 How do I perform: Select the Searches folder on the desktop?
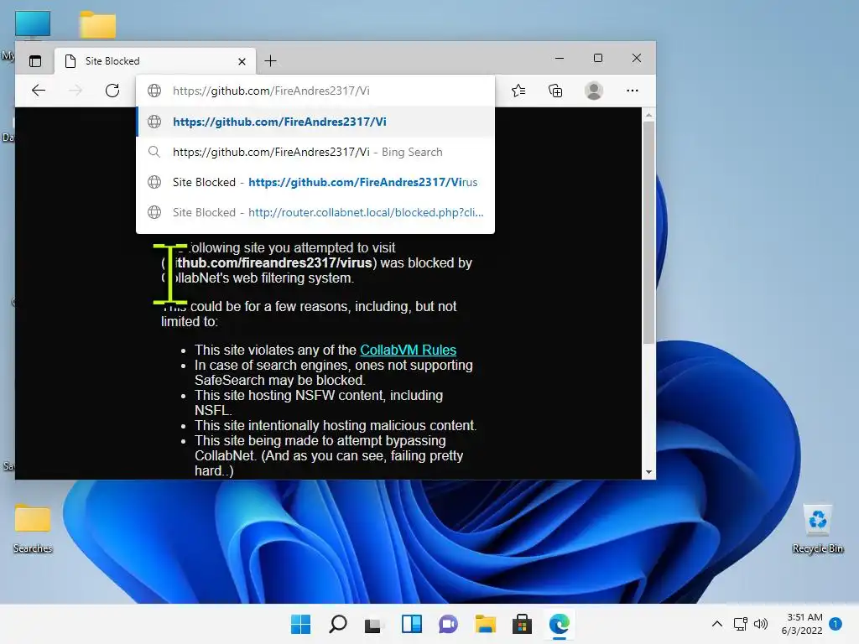[x=33, y=528]
